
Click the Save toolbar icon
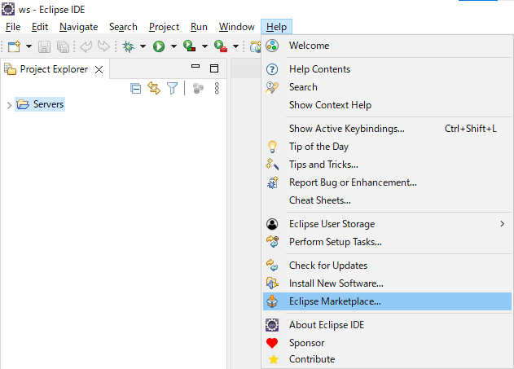click(44, 46)
